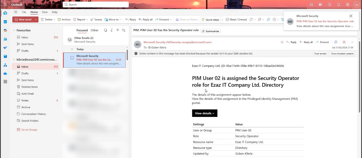Open To Do checkmark in the app rail

pyautogui.click(x=5, y=48)
